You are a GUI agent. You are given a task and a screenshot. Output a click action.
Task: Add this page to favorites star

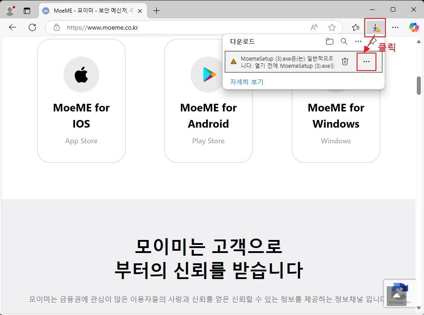(x=332, y=27)
